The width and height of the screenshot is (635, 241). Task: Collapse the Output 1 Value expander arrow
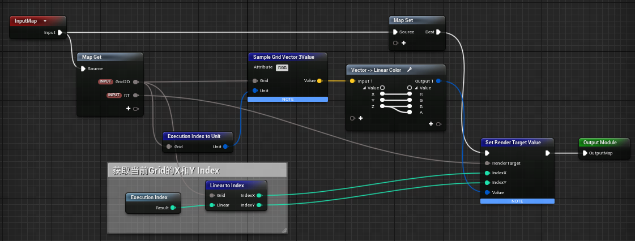click(x=416, y=88)
